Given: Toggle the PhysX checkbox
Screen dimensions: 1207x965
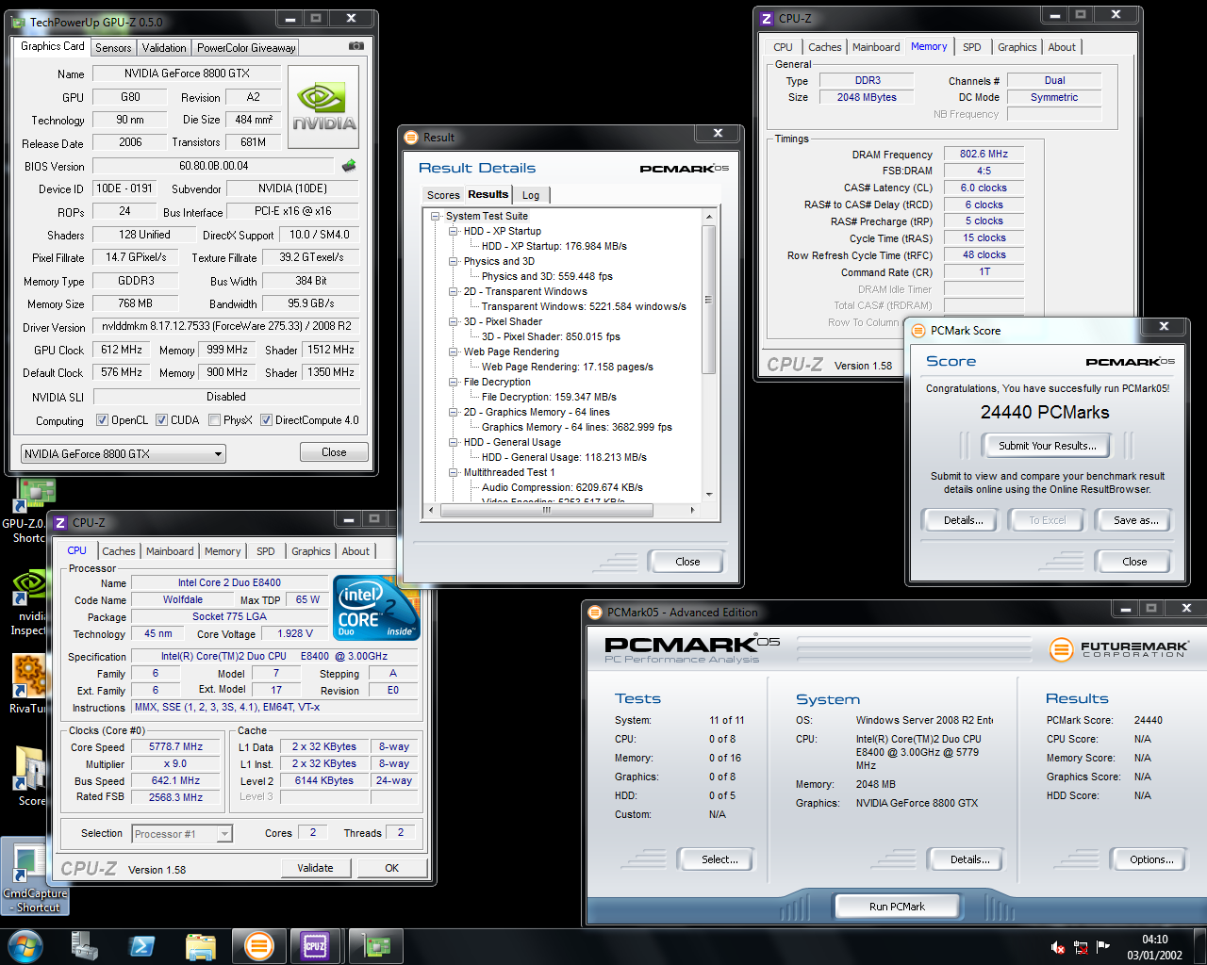Looking at the screenshot, I should pos(215,420).
